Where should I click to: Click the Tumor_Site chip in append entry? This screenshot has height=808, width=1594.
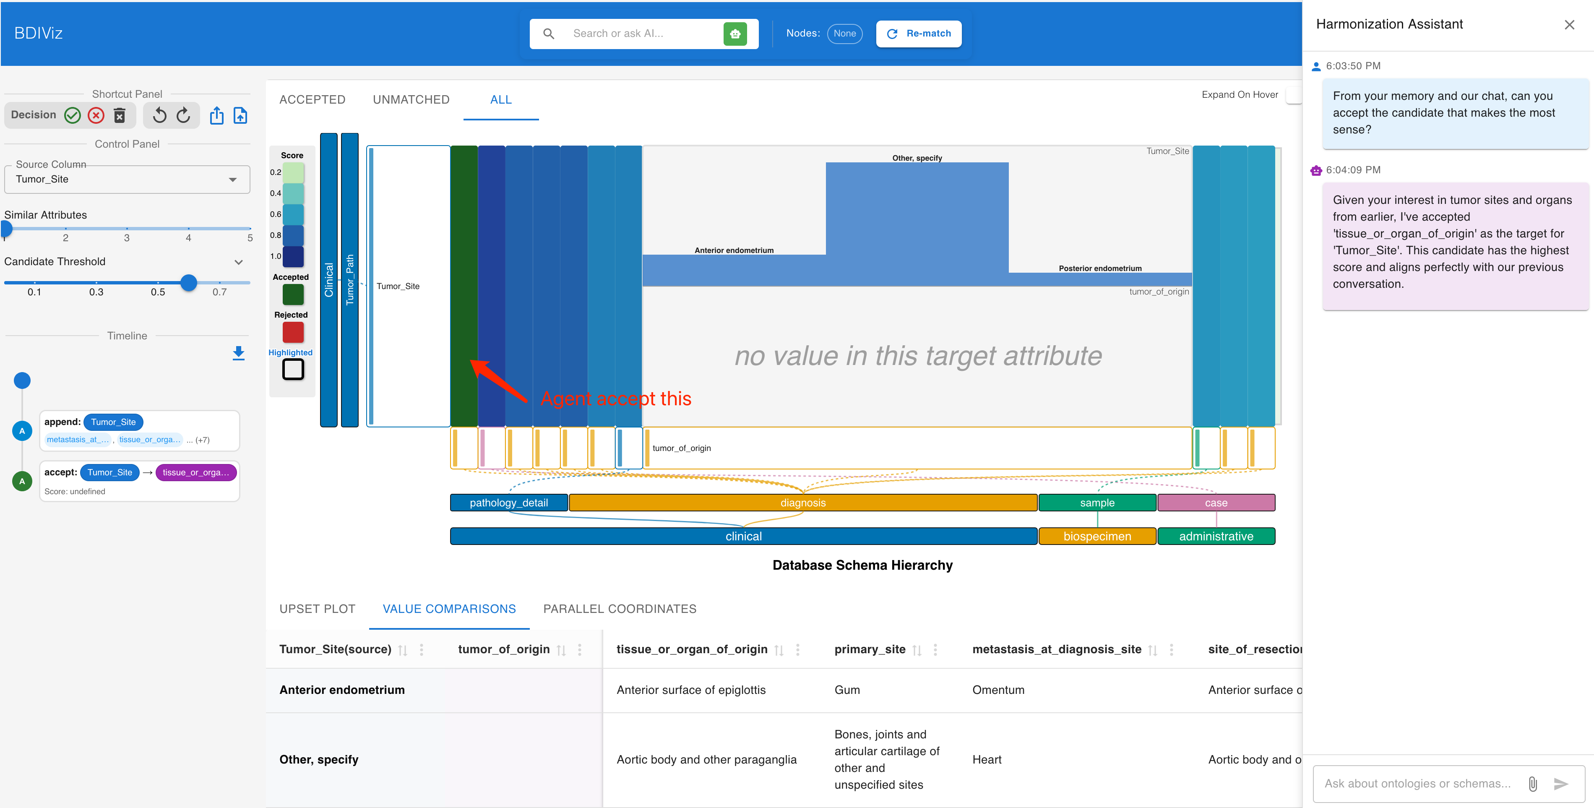(x=113, y=422)
